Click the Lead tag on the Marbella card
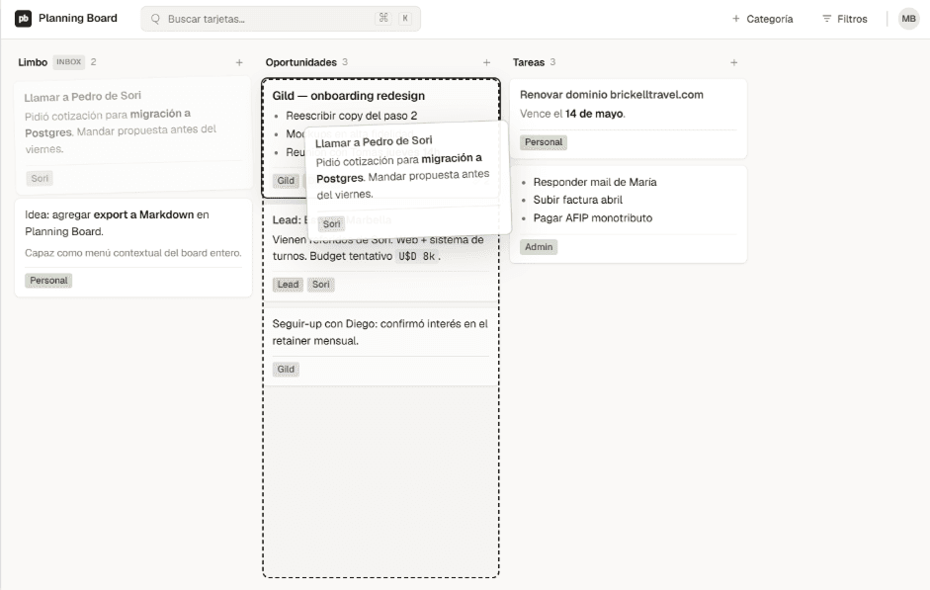This screenshot has height=590, width=930. 288,285
